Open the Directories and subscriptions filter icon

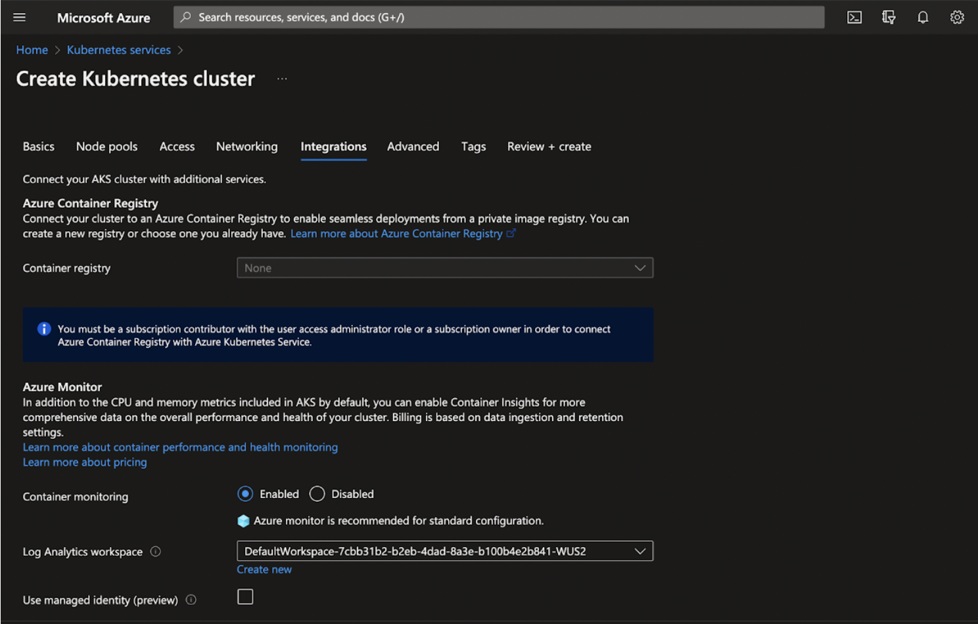889,18
